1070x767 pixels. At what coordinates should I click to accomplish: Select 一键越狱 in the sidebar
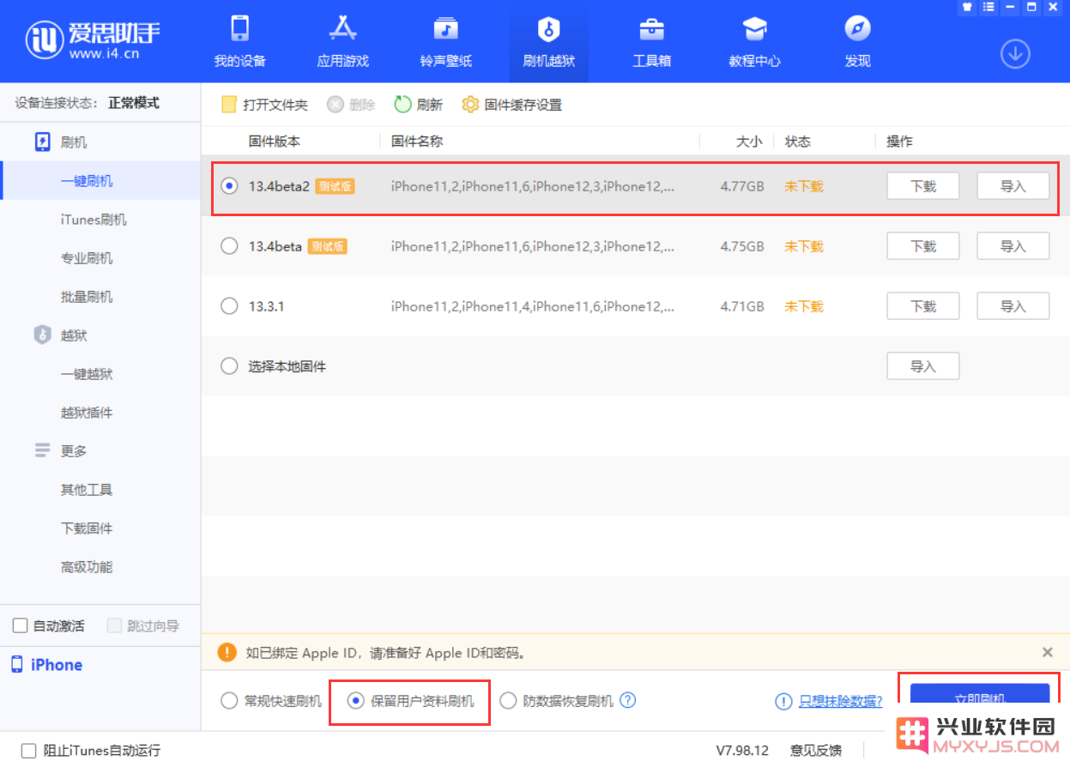tap(87, 374)
